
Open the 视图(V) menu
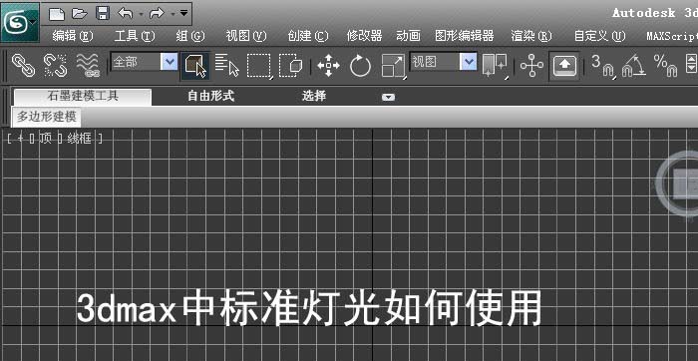coord(245,36)
